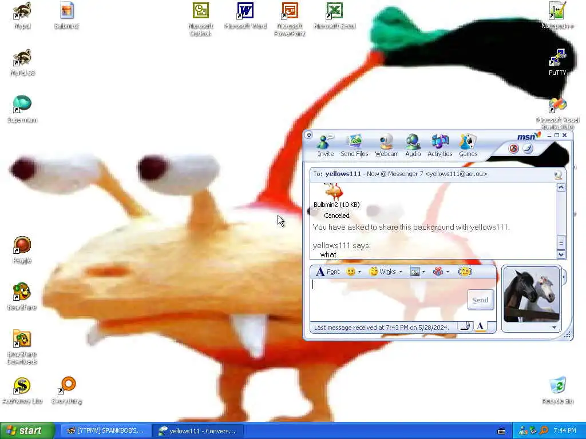The image size is (586, 439).
Task: Click the middle system tray icon
Action: tap(533, 431)
